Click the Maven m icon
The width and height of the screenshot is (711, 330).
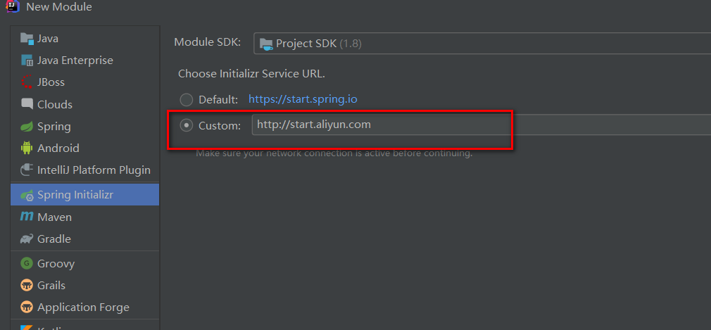27,217
